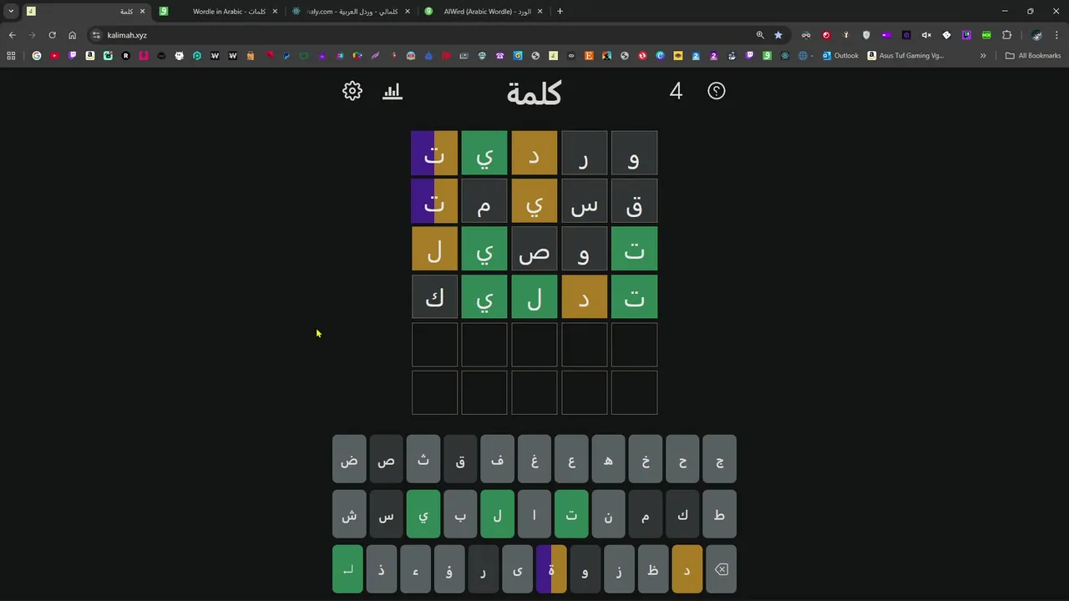
Task: Click the backspace key on the keyboard
Action: 722,569
